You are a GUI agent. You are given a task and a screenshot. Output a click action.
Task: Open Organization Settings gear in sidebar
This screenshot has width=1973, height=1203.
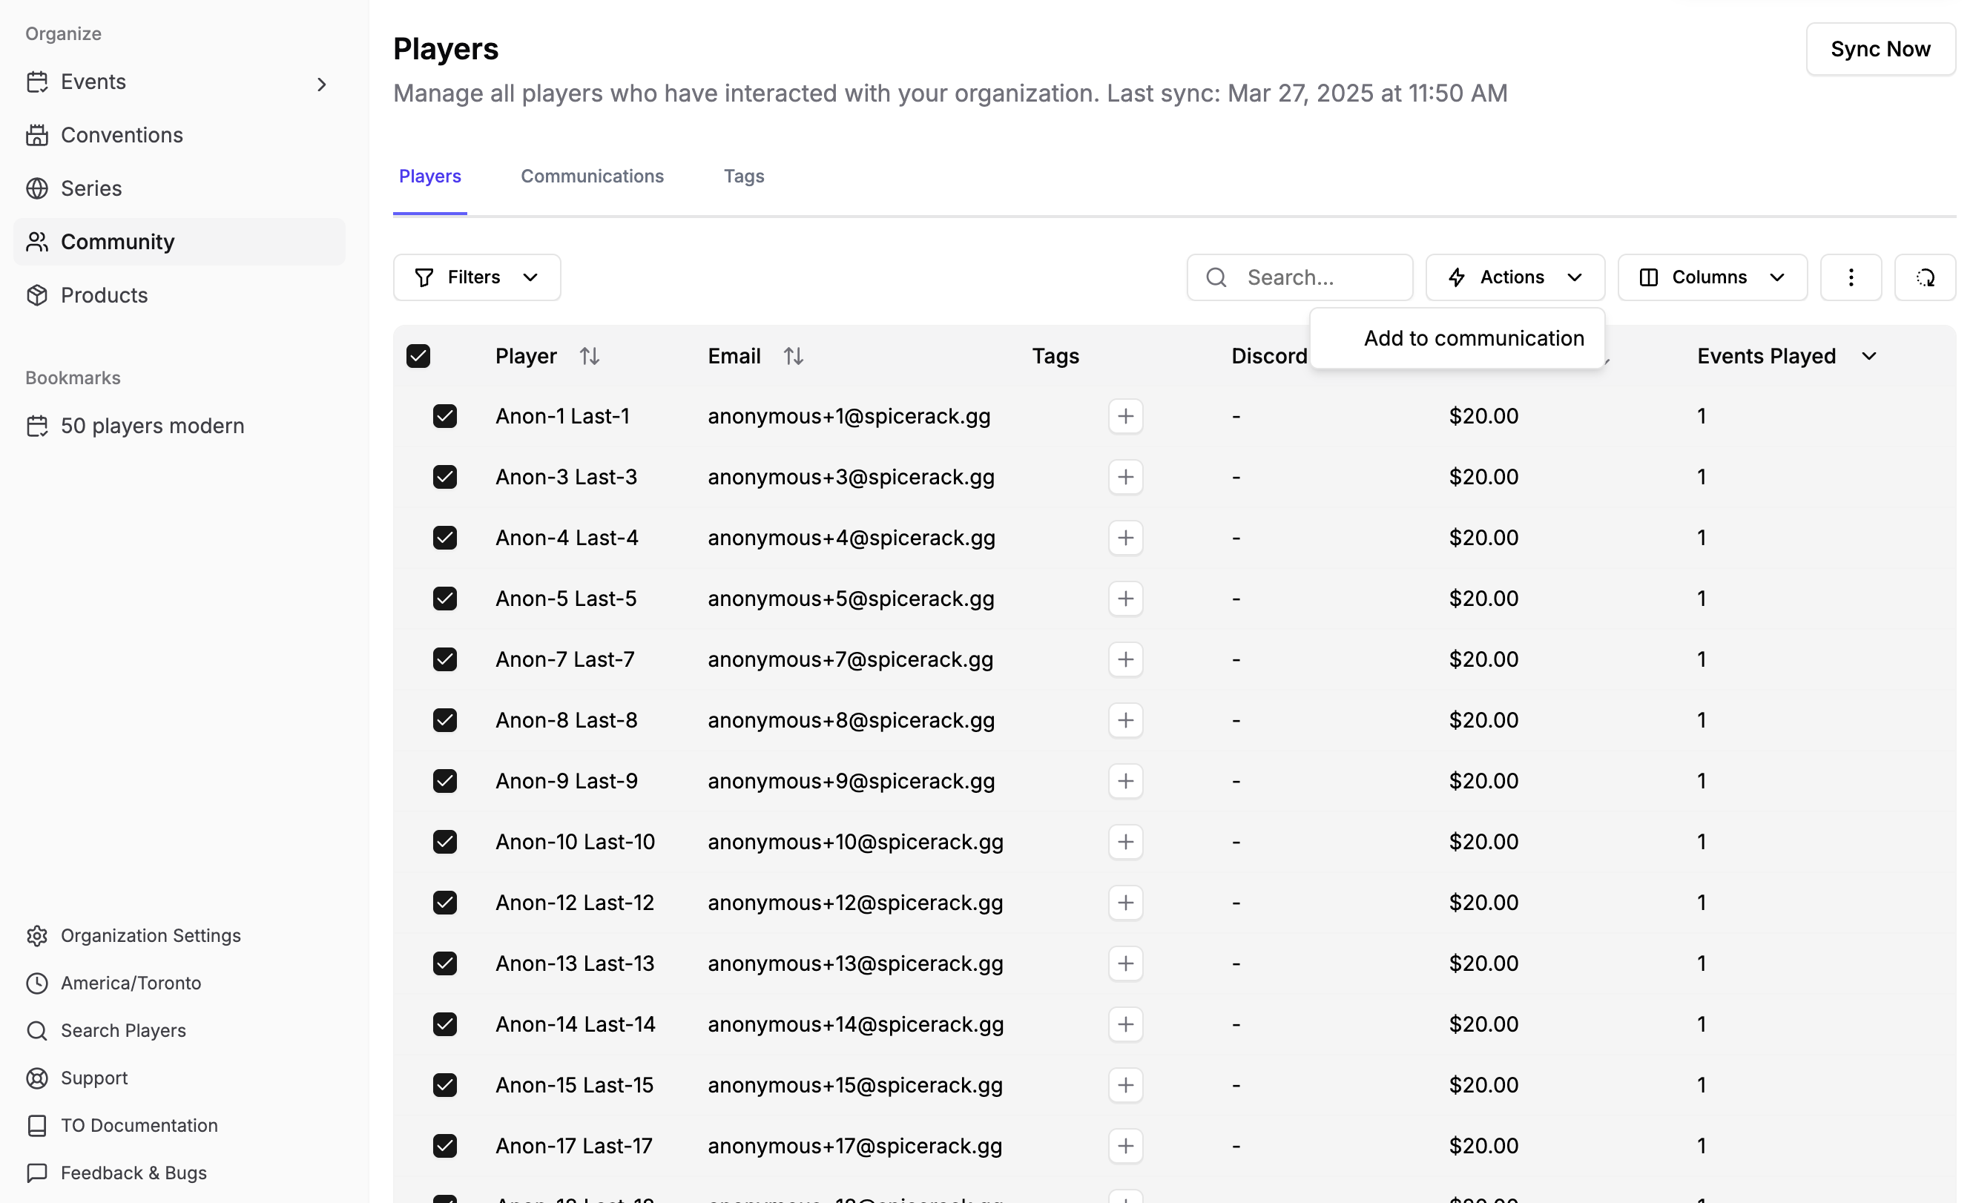click(x=37, y=935)
